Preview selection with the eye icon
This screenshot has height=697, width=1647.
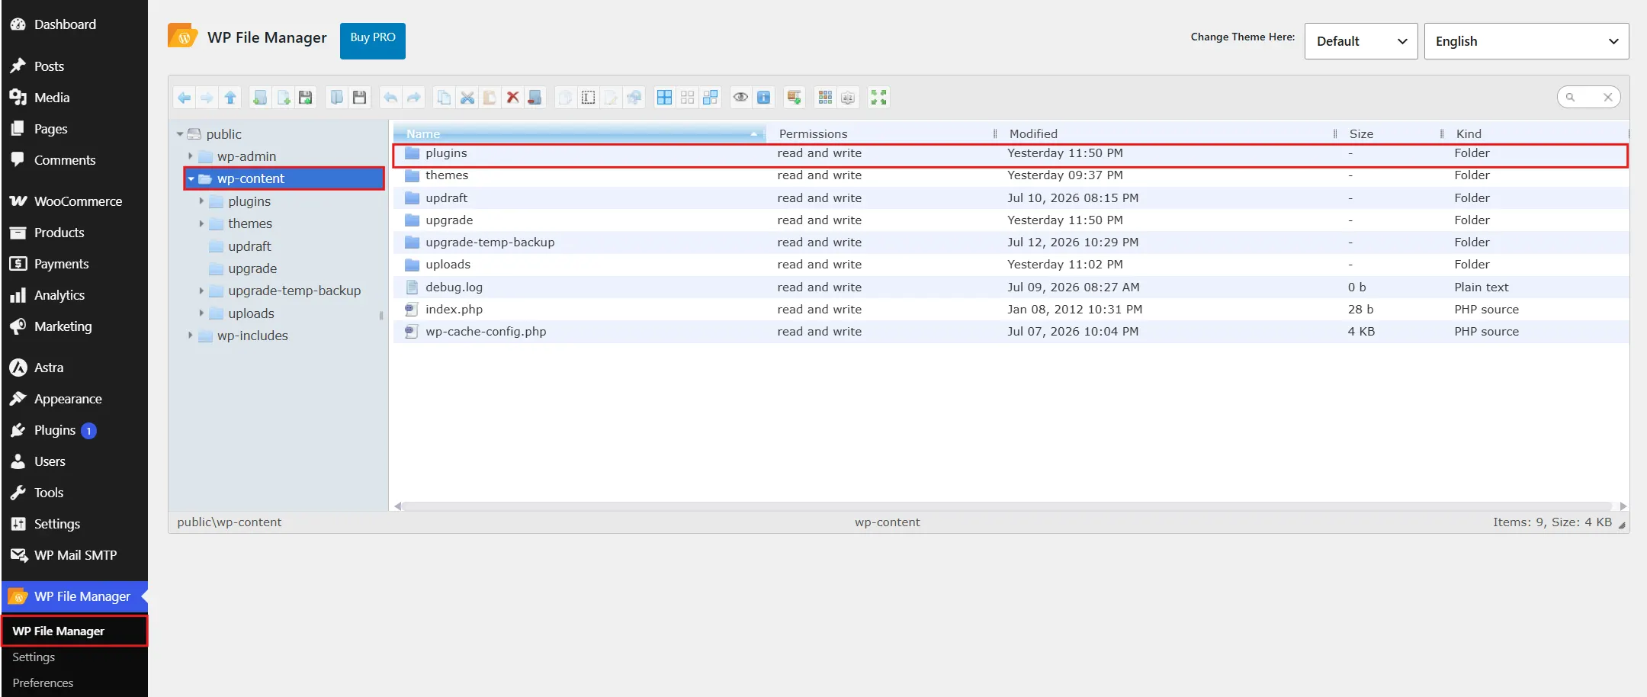point(740,98)
